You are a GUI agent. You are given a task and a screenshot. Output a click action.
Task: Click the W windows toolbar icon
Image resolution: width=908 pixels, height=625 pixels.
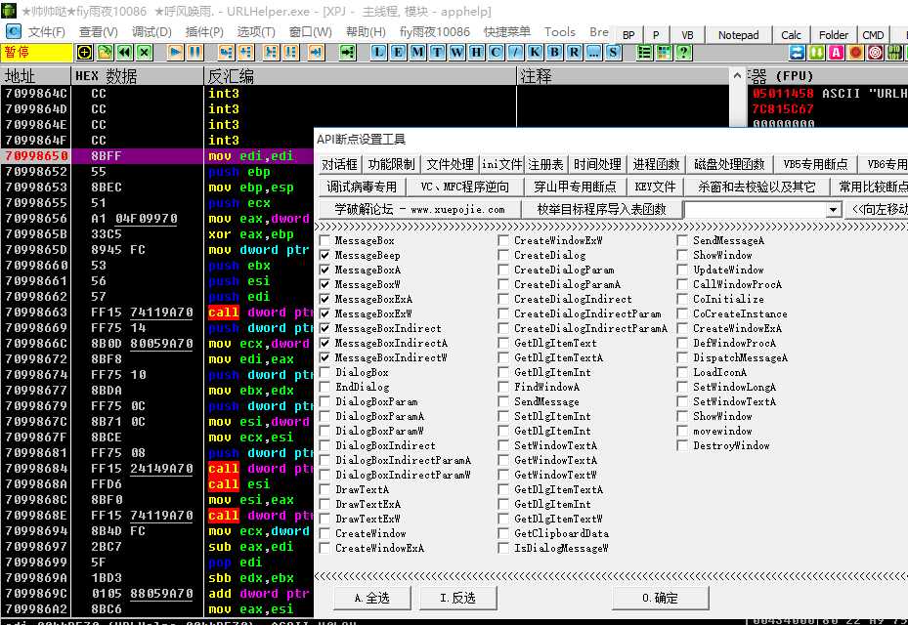coord(456,53)
